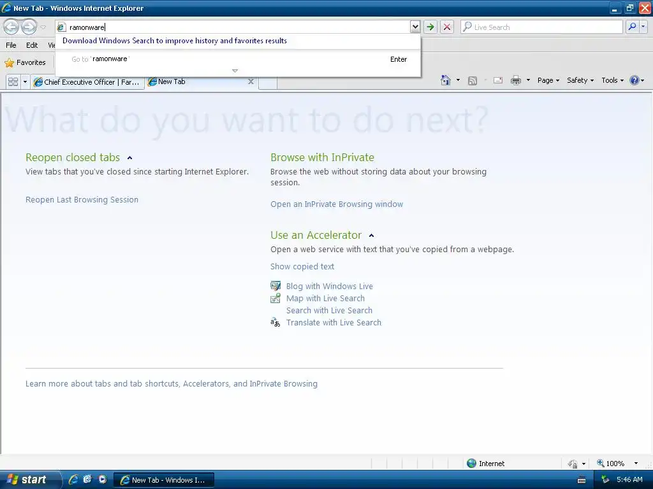The image size is (653, 489).
Task: Open the Edit menu
Action: (32, 45)
